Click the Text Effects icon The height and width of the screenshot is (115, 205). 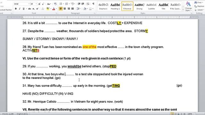pyautogui.click(x=43, y=9)
